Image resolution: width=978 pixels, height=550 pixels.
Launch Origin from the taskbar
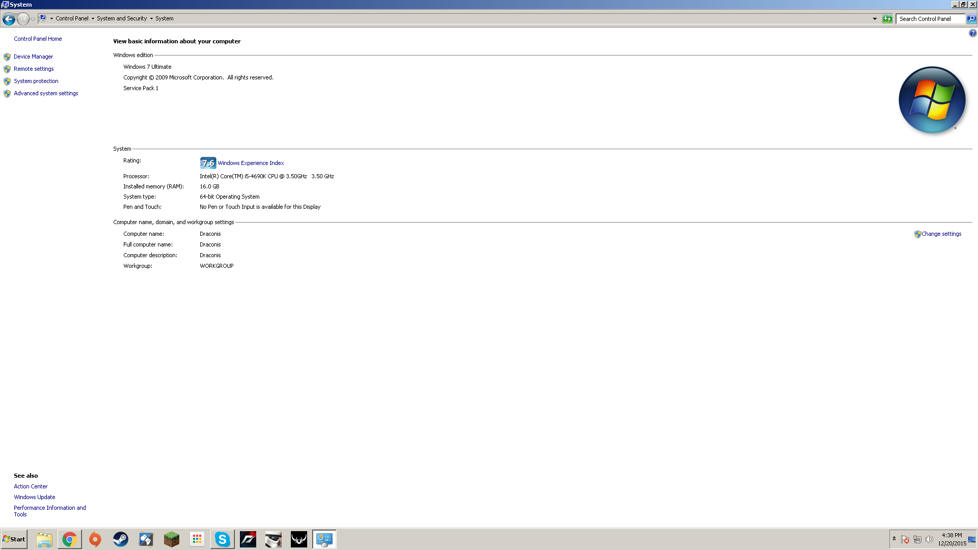coord(95,539)
